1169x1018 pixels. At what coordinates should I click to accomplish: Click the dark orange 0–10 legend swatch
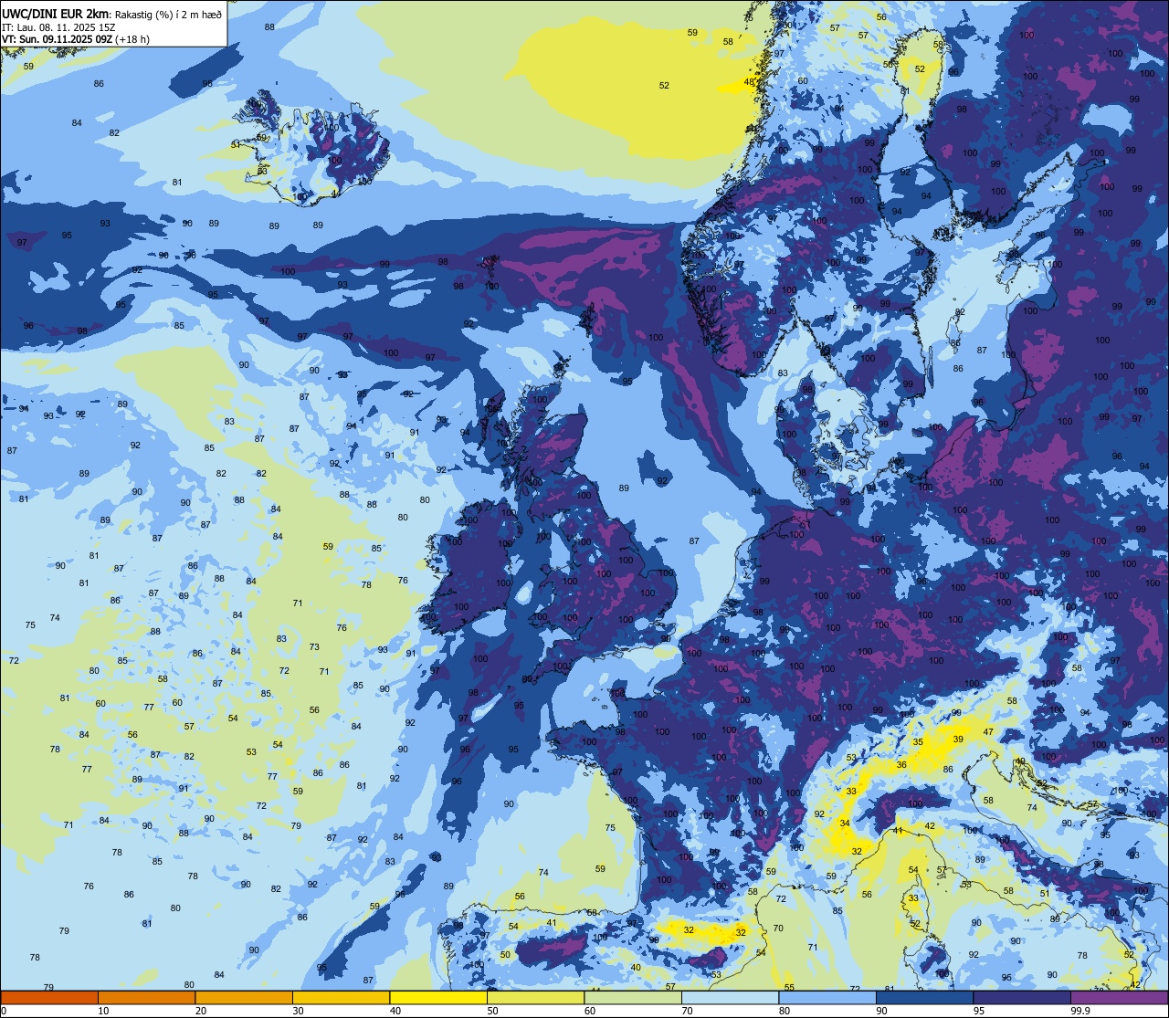tap(49, 997)
